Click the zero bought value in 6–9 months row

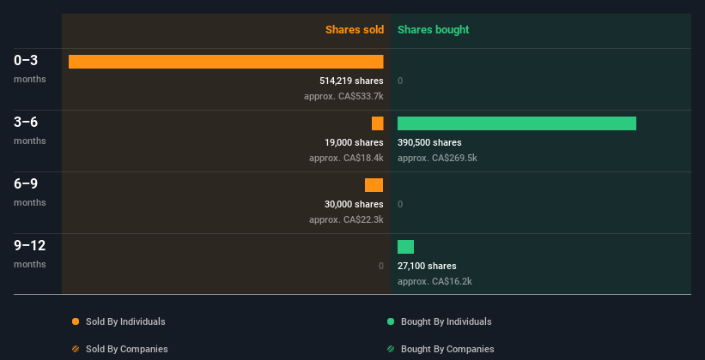(400, 204)
